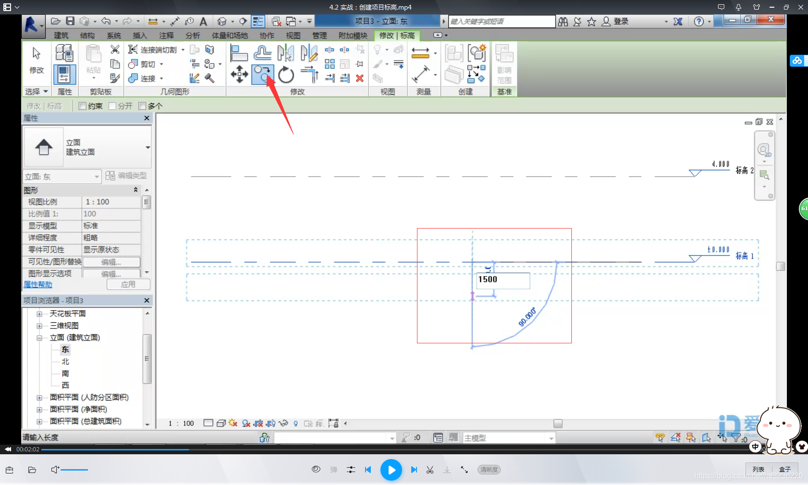
Task: Click the 清晰度 button in player
Action: (x=489, y=470)
